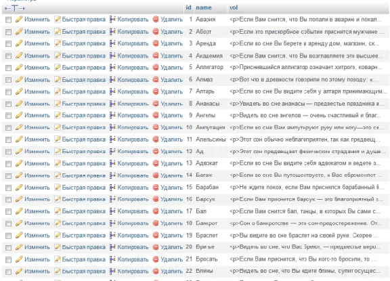The height and width of the screenshot is (281, 390).
Task: Toggle full texts with the ←T→ control
Action: coord(15,8)
